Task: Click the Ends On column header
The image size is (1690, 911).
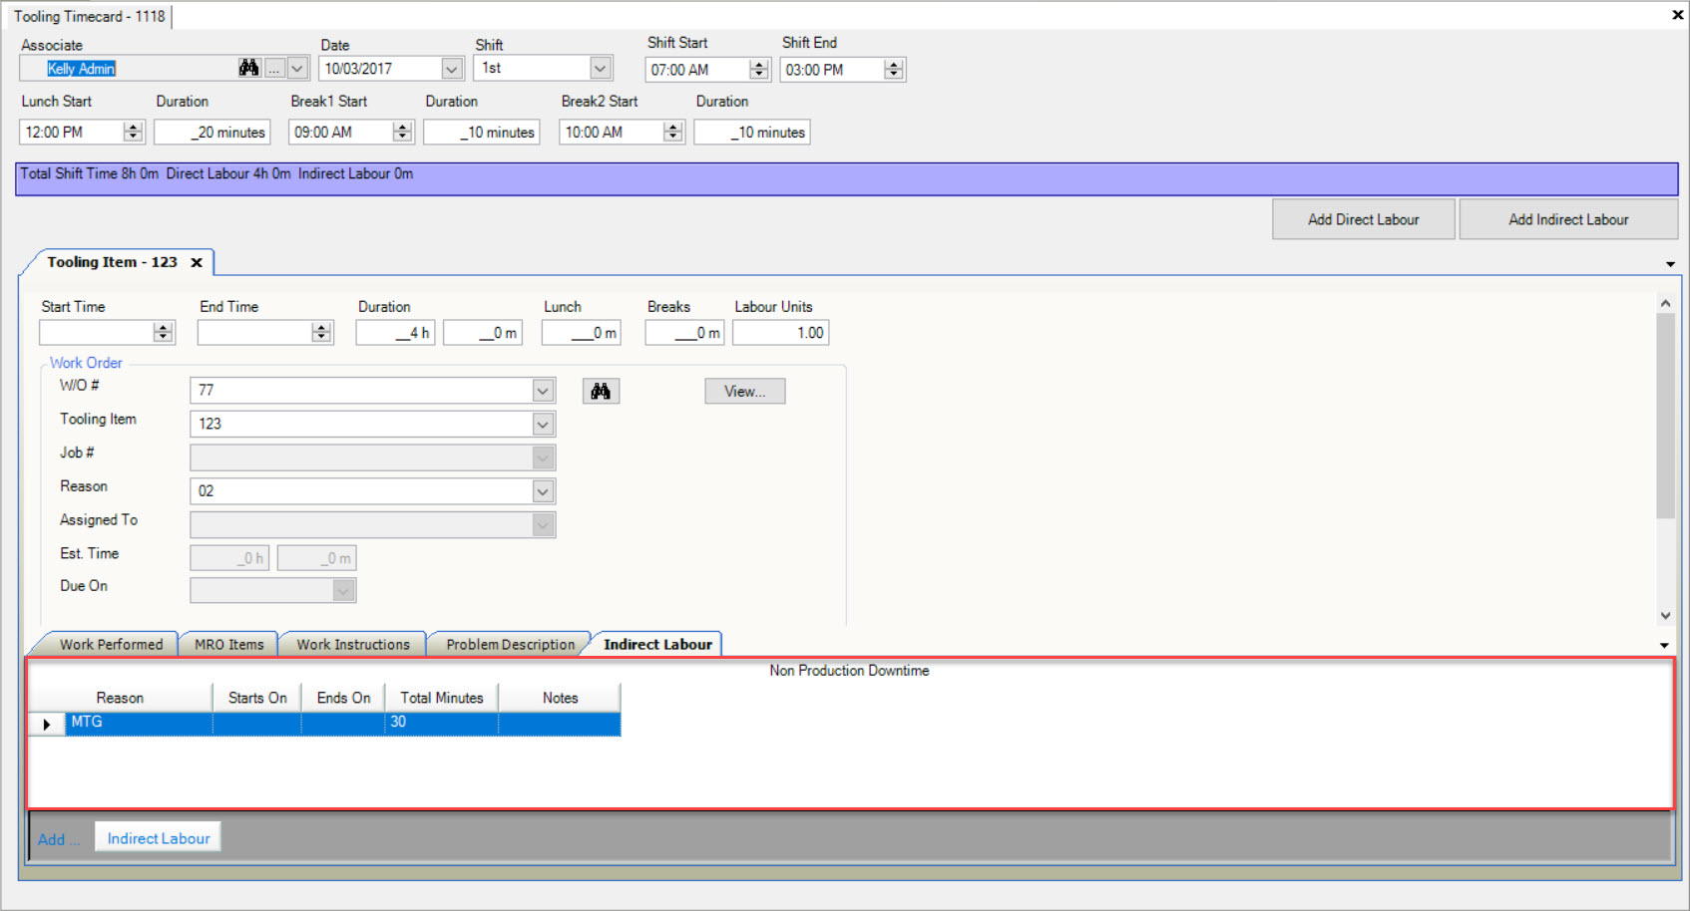Action: [x=343, y=698]
